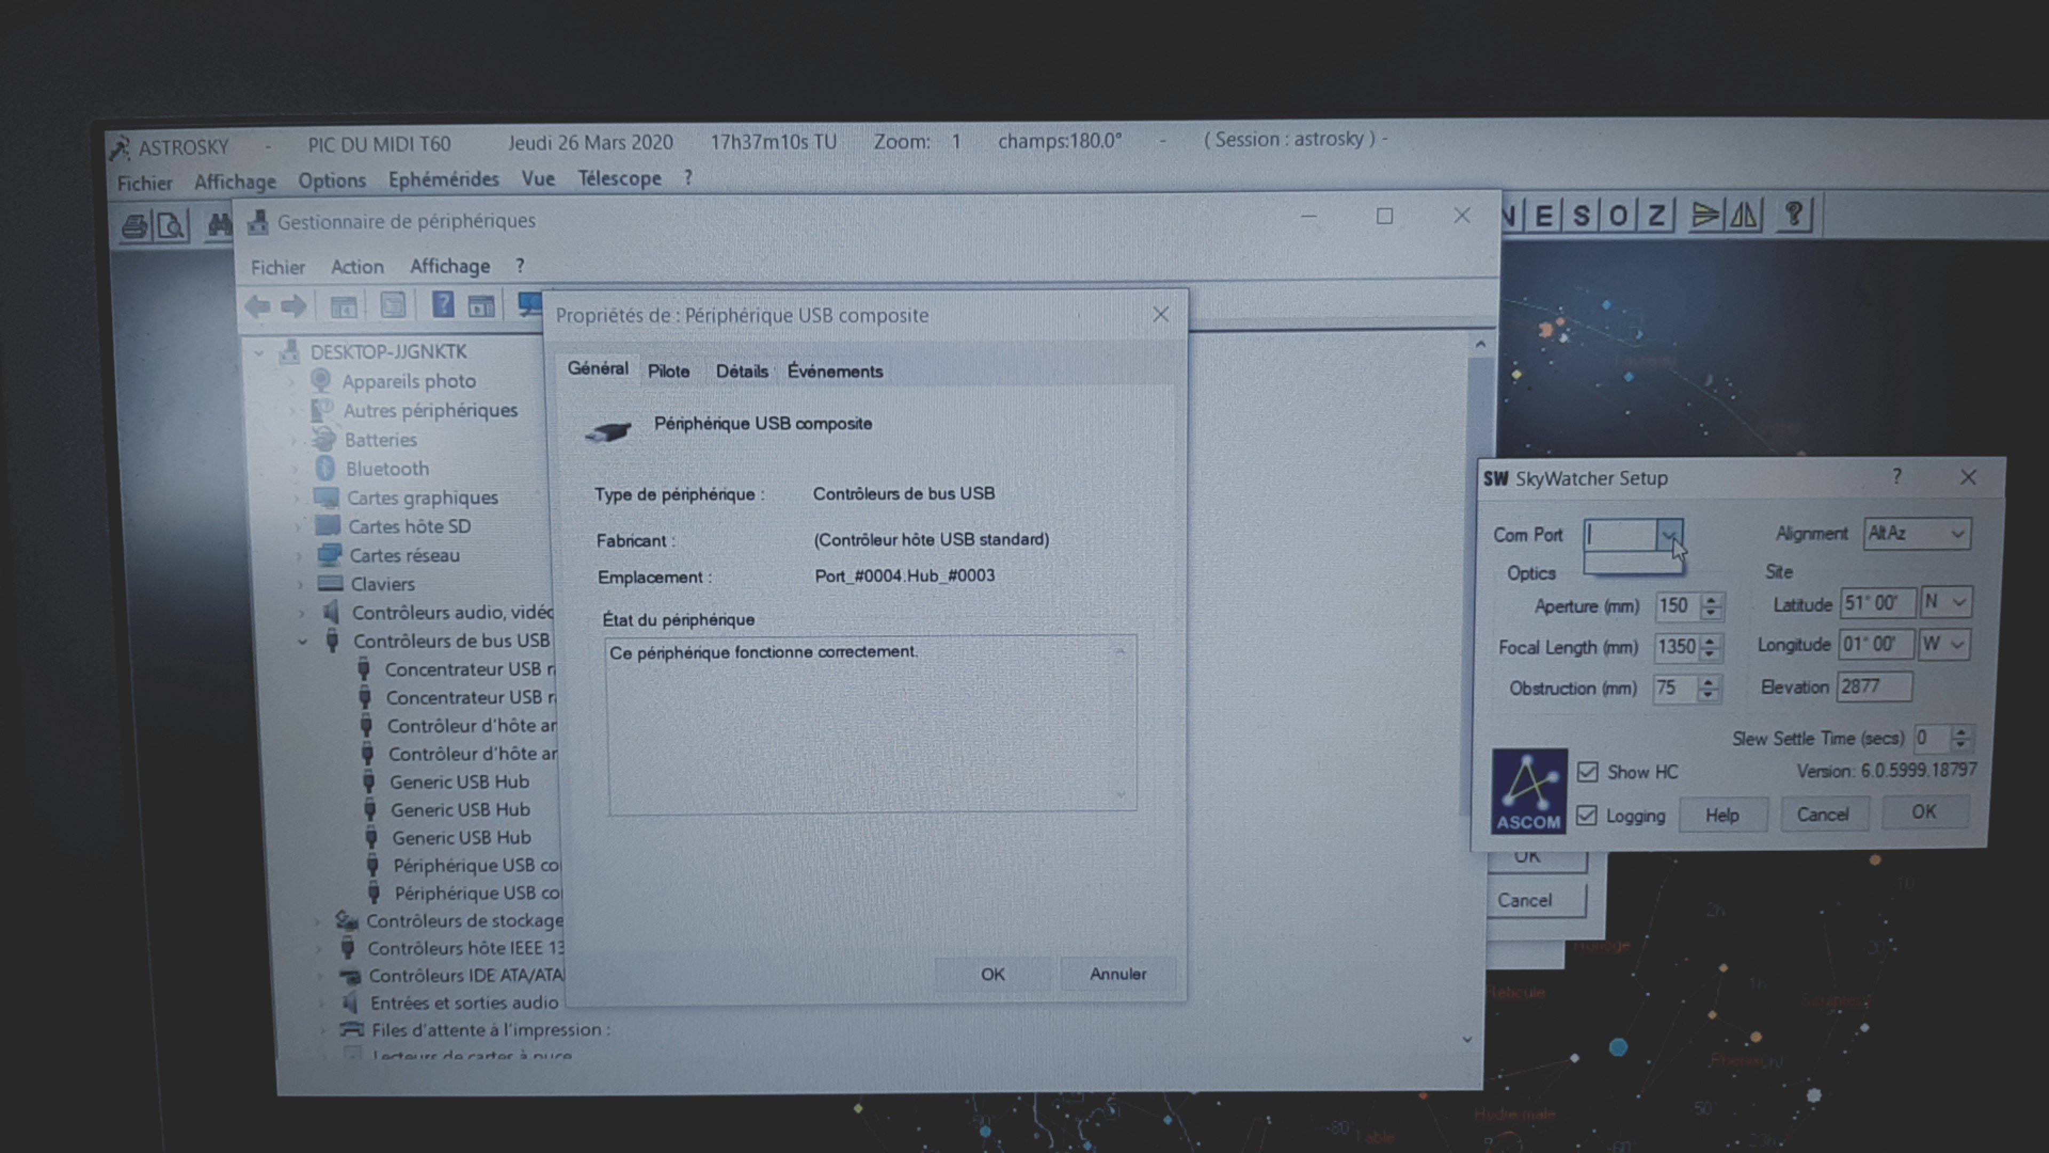Open the Com Port dropdown
The image size is (2049, 1153).
(x=1670, y=535)
